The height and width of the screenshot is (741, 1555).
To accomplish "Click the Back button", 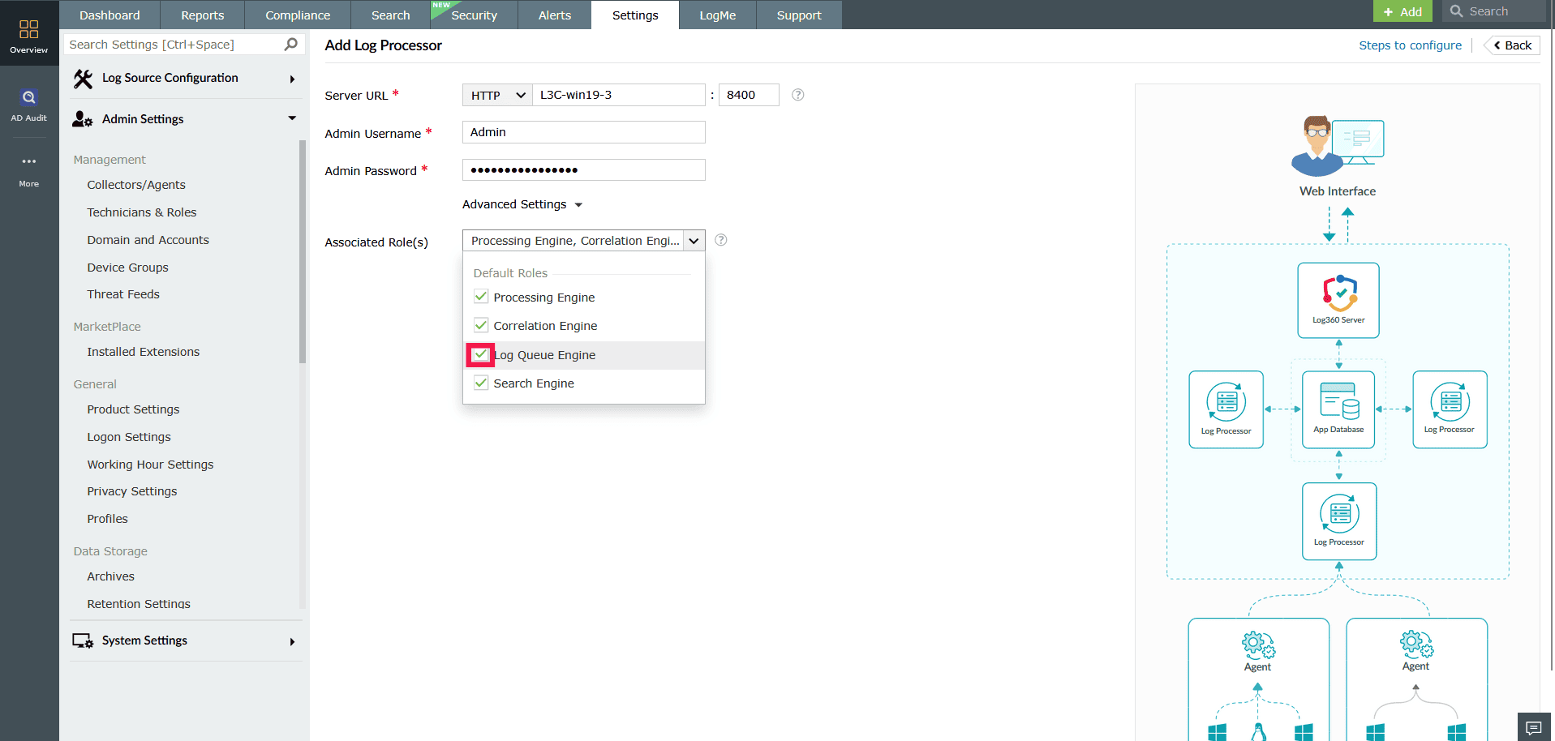I will [x=1512, y=45].
